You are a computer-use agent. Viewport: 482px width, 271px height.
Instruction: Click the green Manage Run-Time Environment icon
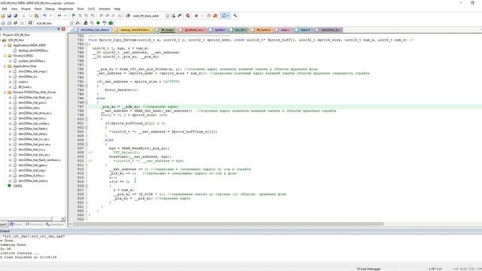click(x=98, y=23)
